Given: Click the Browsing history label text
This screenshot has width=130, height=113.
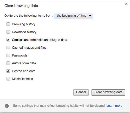Looking at the screenshot, I should point(24,24).
